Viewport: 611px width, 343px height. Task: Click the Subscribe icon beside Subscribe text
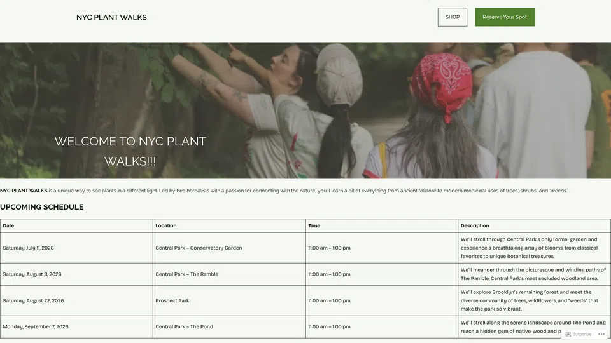[568, 334]
